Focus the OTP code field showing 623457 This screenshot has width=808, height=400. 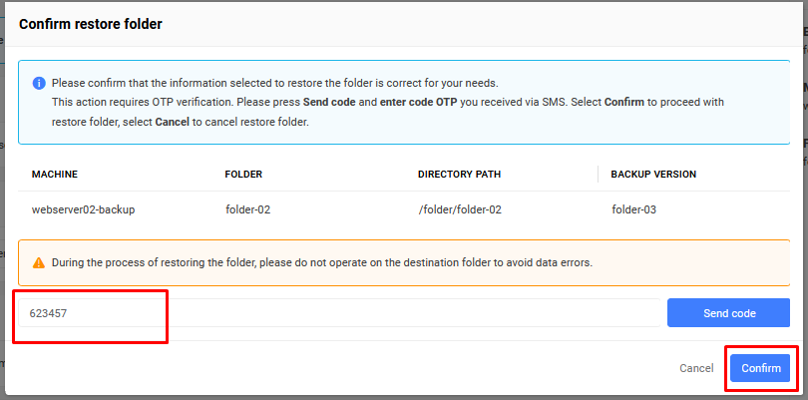[x=339, y=313]
